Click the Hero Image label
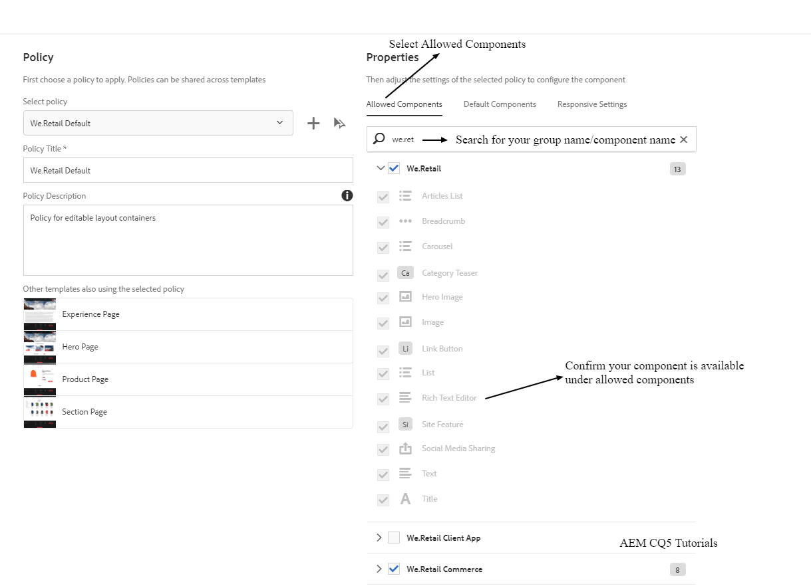This screenshot has height=586, width=811. (x=442, y=297)
